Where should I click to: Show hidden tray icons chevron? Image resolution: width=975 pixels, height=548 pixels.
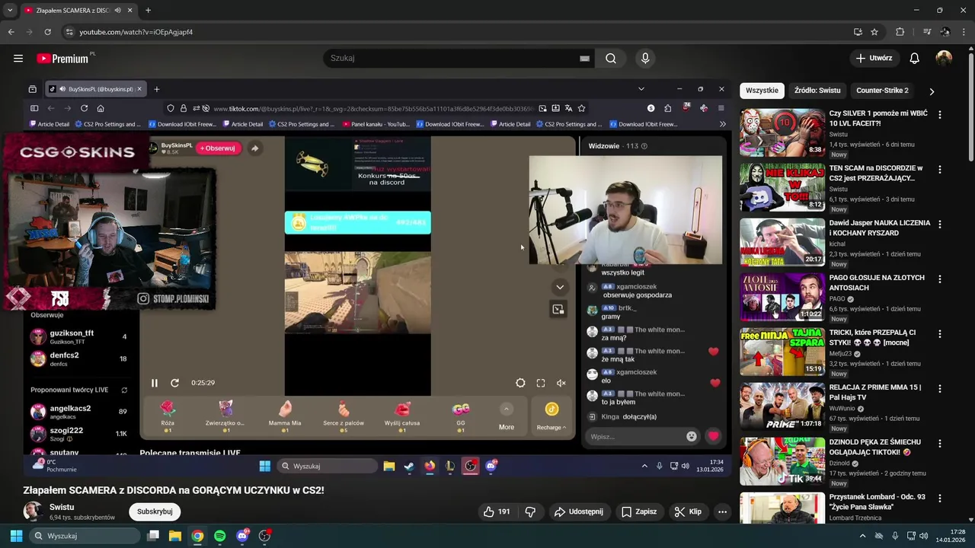862,536
